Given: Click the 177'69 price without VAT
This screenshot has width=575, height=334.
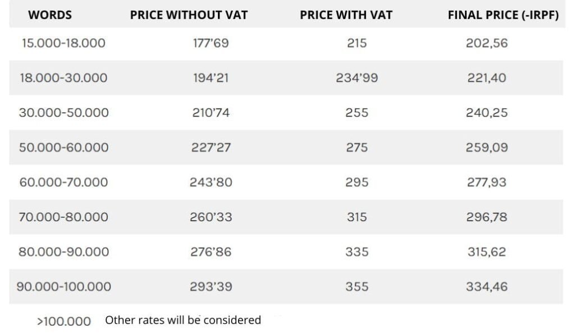Looking at the screenshot, I should 211,43.
